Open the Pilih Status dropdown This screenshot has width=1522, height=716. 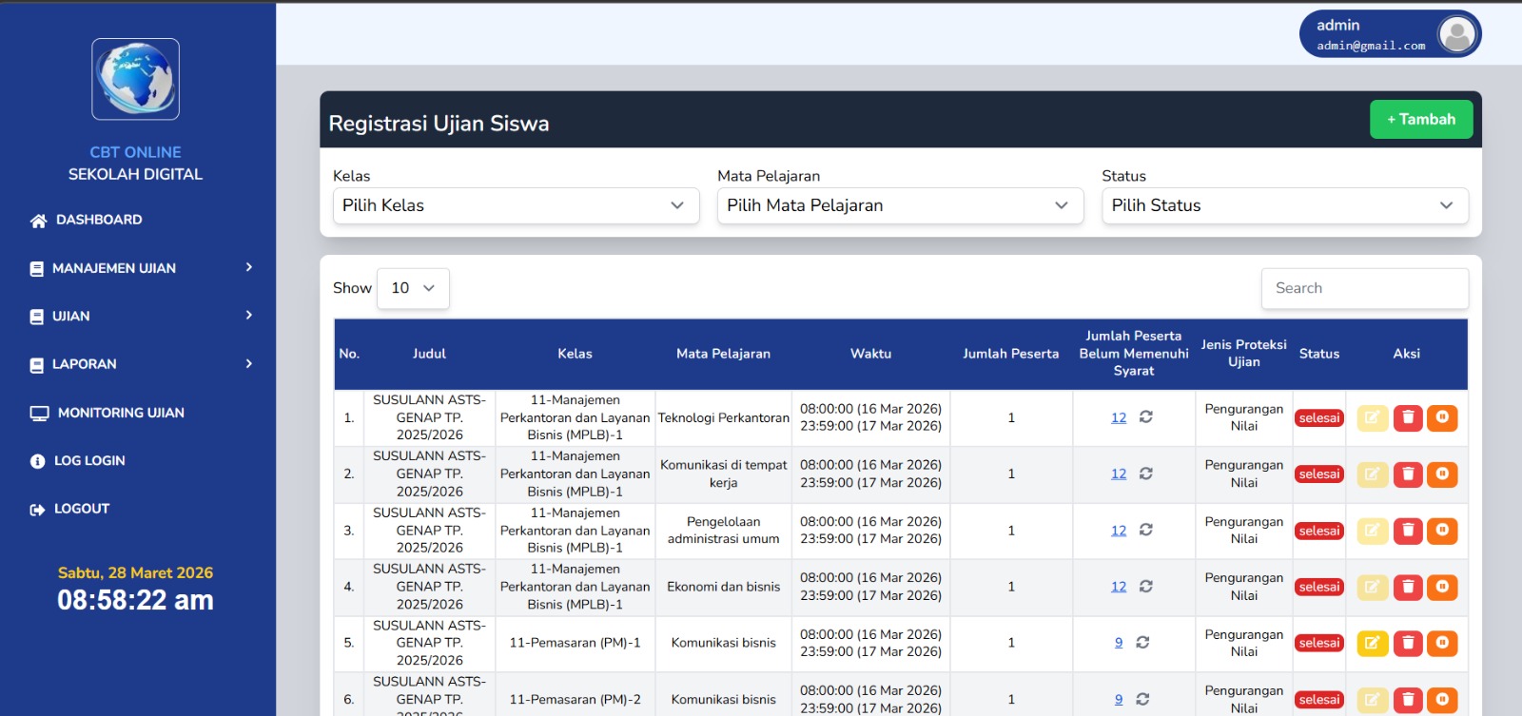point(1284,205)
